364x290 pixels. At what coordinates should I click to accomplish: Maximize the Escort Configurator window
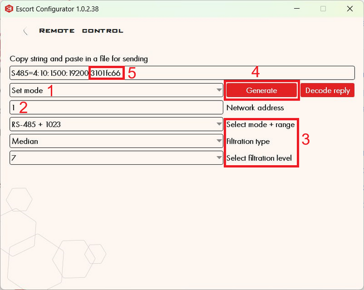coord(323,9)
